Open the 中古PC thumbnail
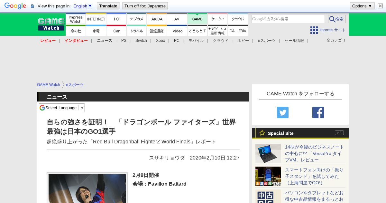 [x=268, y=196]
